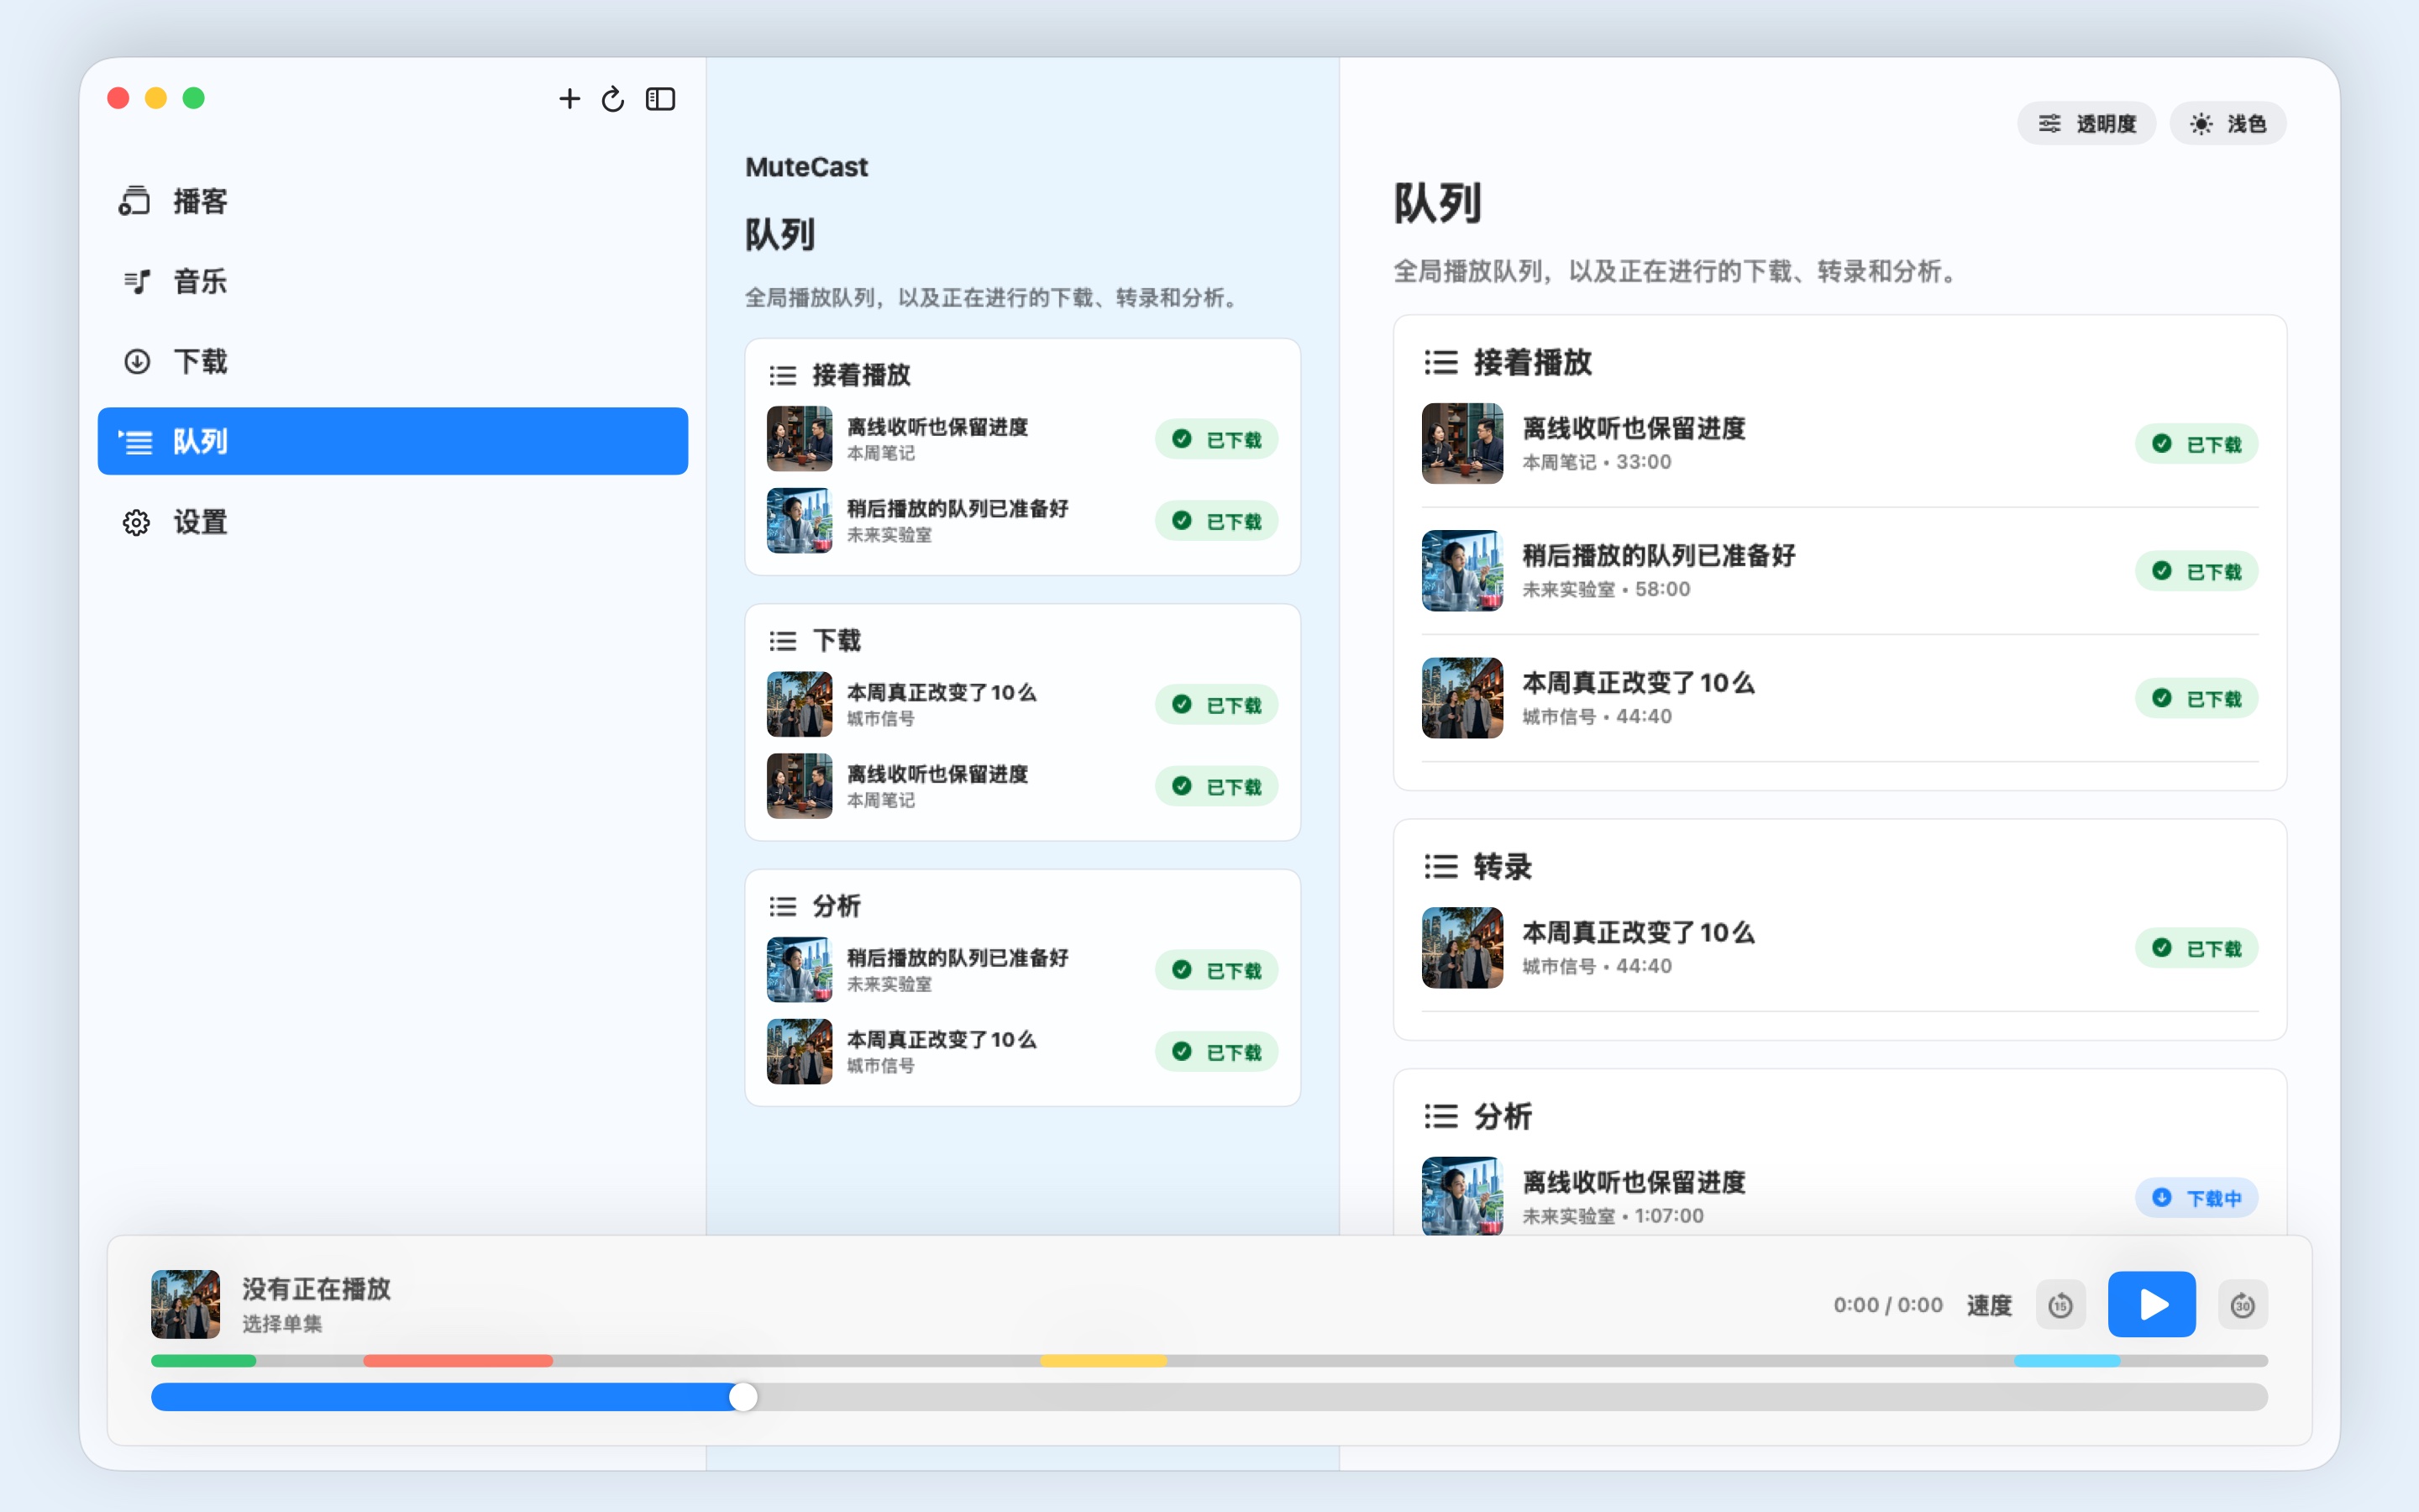The image size is (2419, 1512).
Task: Open 音乐 in the sidebar
Action: 393,281
